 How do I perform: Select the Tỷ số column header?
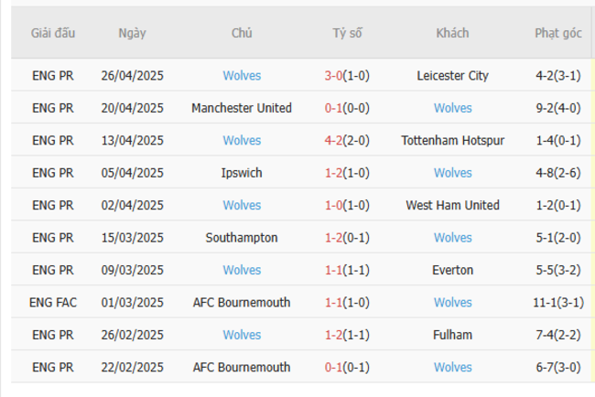coord(347,33)
